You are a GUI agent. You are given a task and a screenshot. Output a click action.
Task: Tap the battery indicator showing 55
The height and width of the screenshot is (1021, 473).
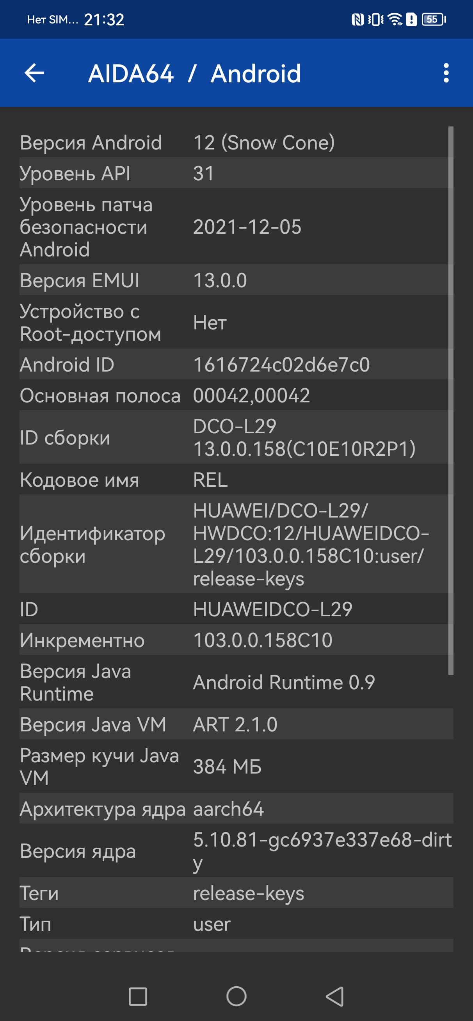tap(434, 20)
